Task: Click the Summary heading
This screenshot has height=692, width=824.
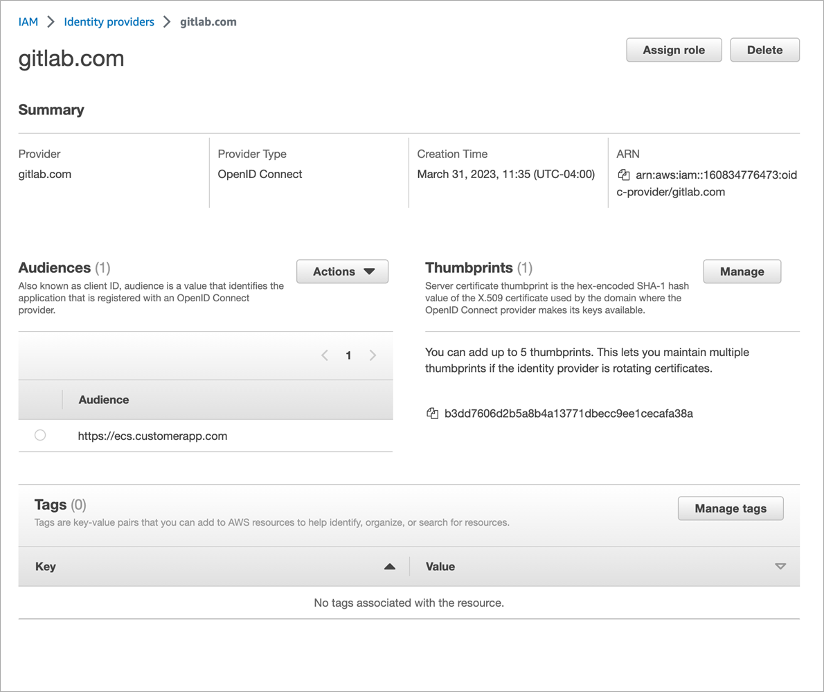Action: 51,109
